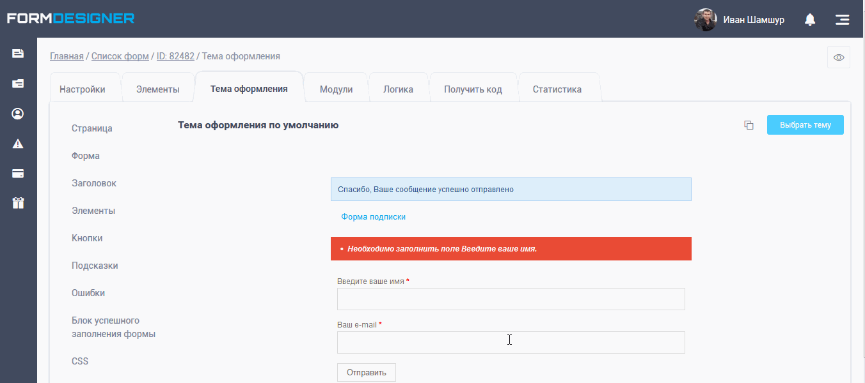
Task: Click the gift box sidebar icon
Action: (17, 202)
